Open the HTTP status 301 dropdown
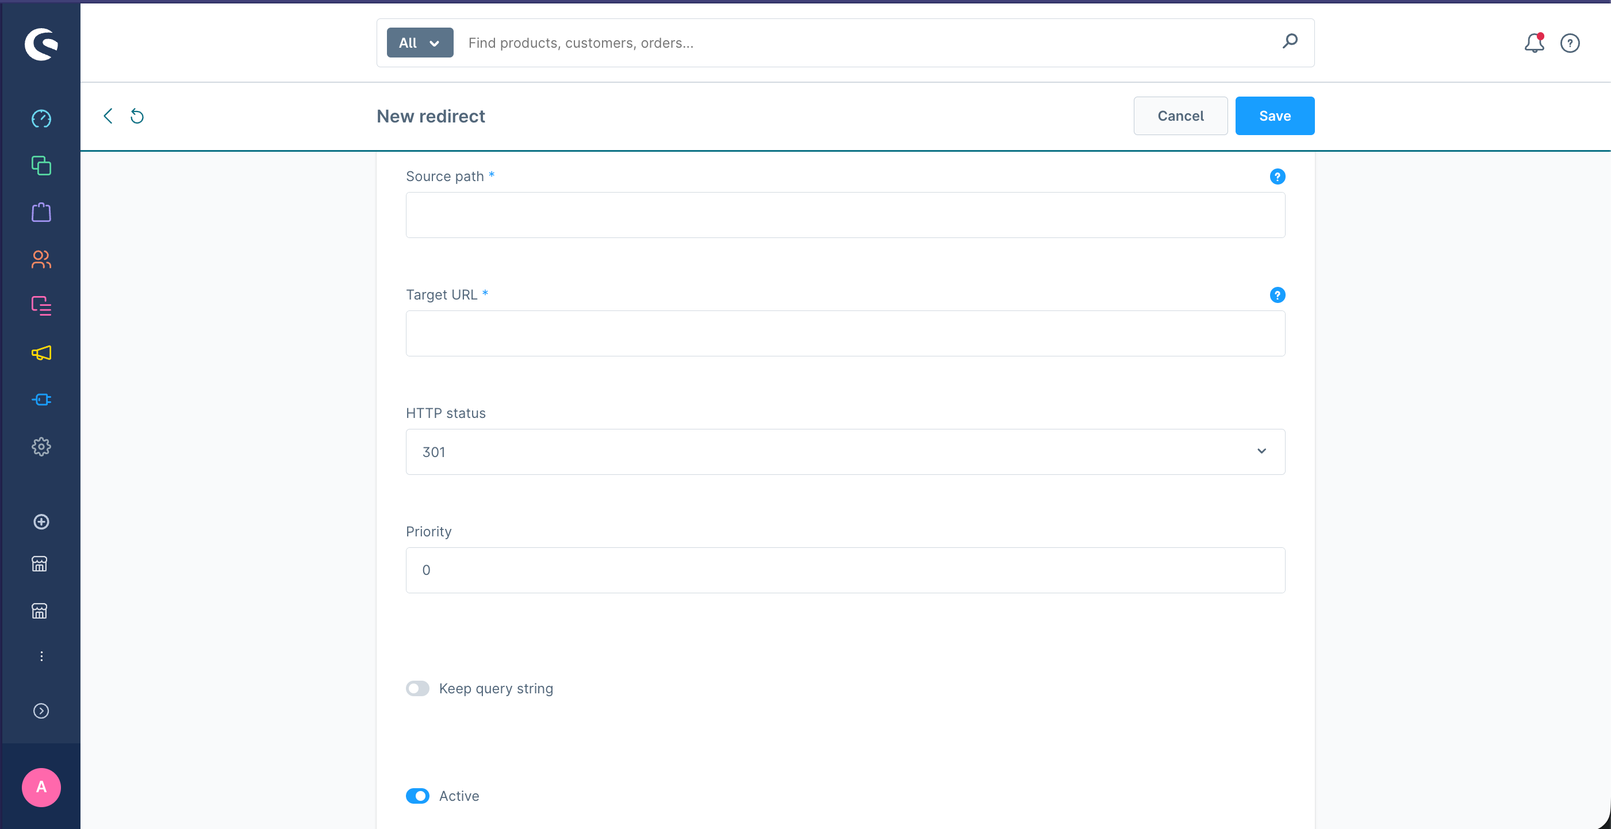This screenshot has height=829, width=1611. coord(846,451)
